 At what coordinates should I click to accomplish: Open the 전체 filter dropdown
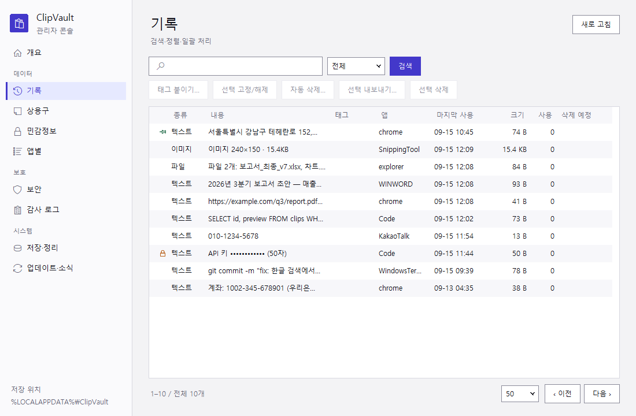click(356, 66)
